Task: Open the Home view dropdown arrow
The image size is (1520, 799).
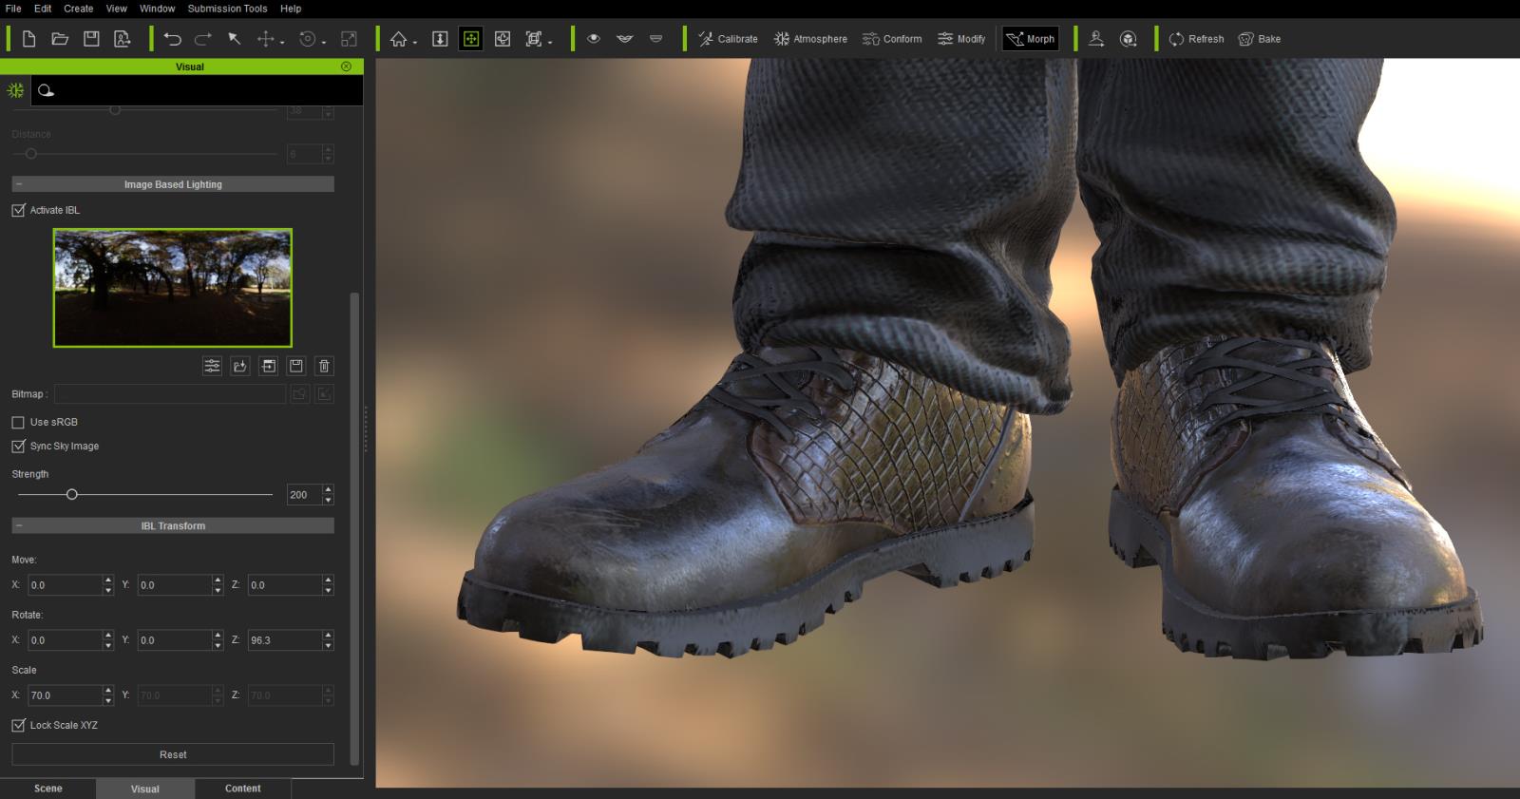Action: coord(415,43)
